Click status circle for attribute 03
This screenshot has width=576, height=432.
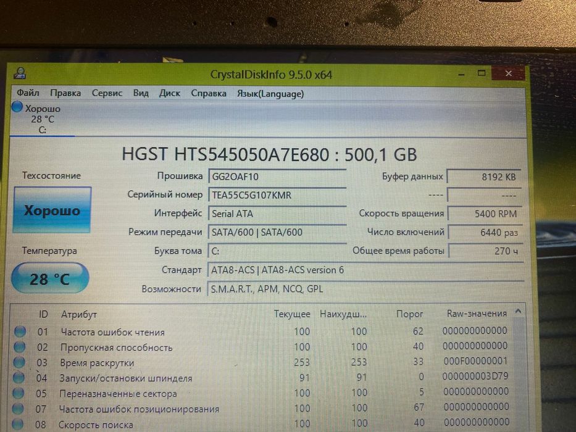pyautogui.click(x=19, y=362)
